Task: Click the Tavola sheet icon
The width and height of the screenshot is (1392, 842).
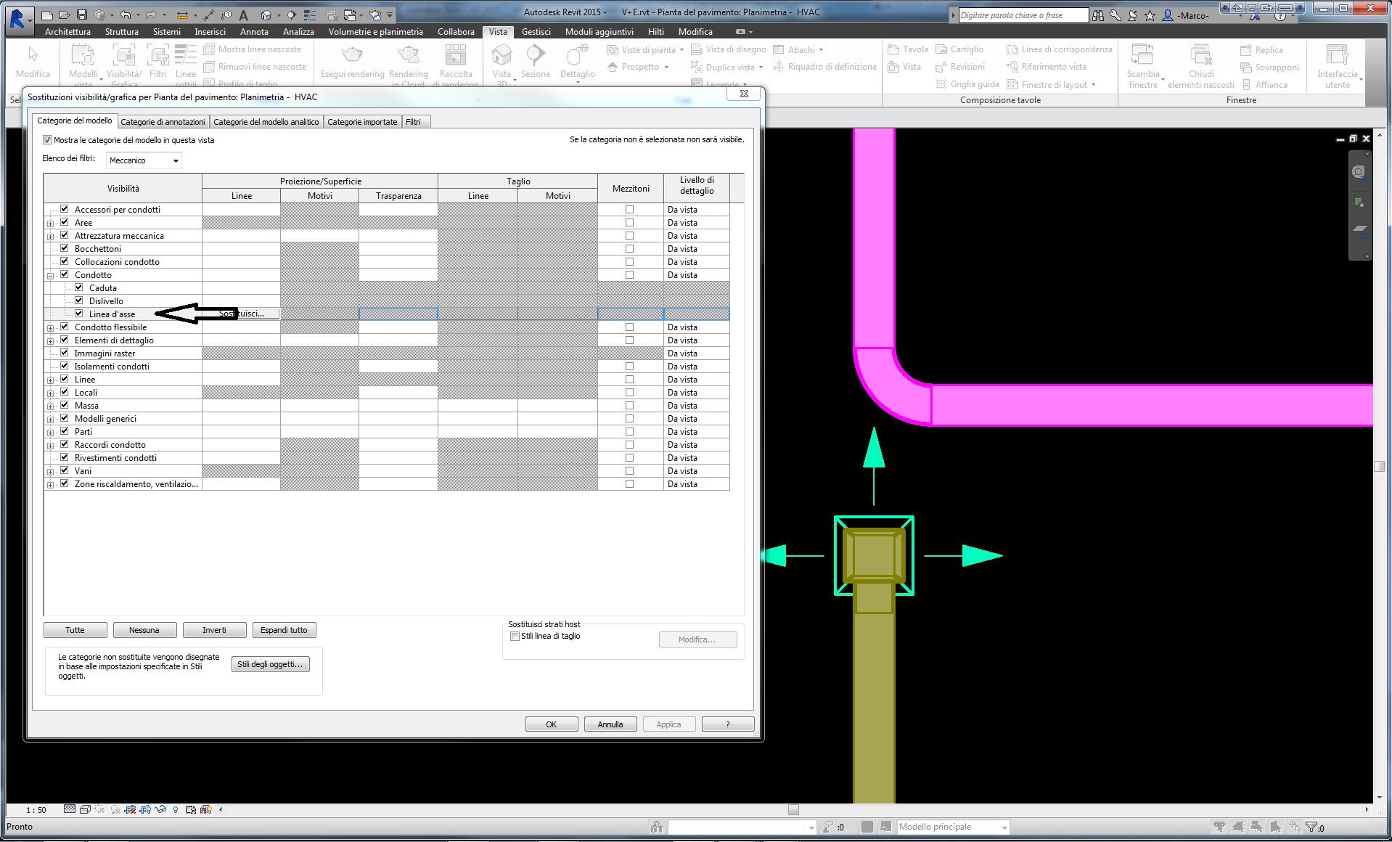Action: pyautogui.click(x=894, y=49)
